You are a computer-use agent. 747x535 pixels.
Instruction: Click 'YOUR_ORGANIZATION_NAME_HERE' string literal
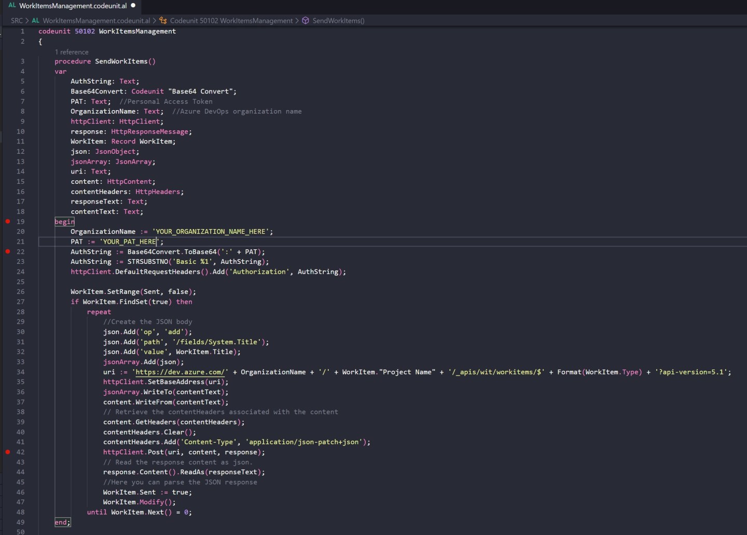[211, 232]
